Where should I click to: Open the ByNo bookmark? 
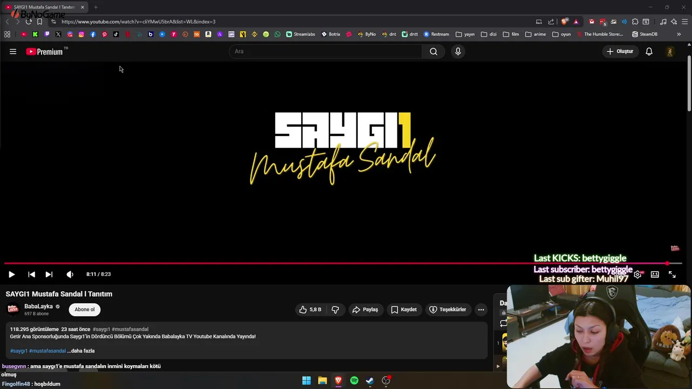[x=367, y=34]
